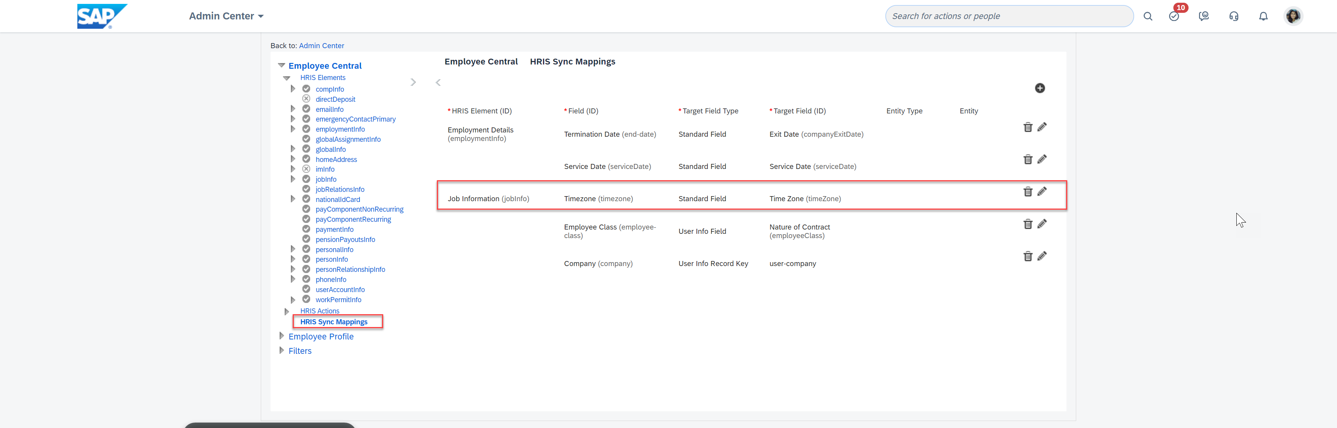This screenshot has height=428, width=1337.
Task: Open the customer community chat icon
Action: point(1204,16)
